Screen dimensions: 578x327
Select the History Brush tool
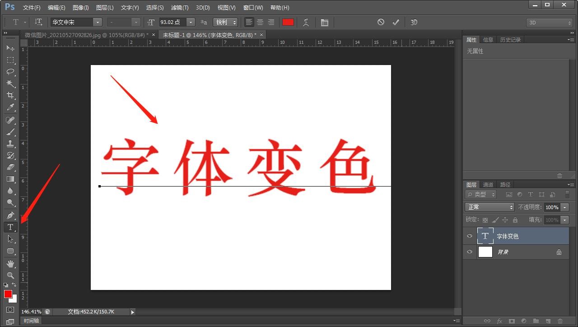tap(10, 155)
